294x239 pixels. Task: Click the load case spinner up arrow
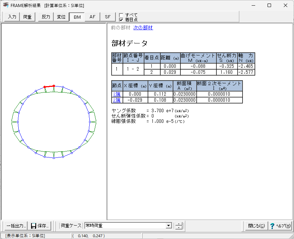click(x=179, y=224)
